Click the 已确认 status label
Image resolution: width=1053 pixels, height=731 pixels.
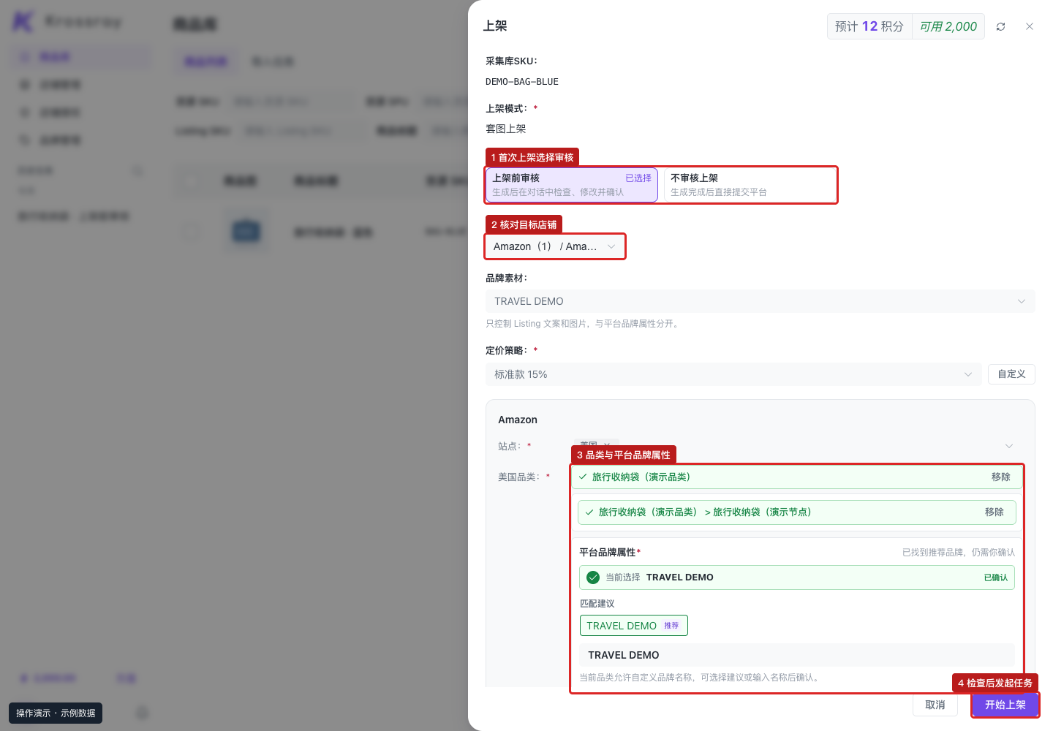pyautogui.click(x=995, y=577)
